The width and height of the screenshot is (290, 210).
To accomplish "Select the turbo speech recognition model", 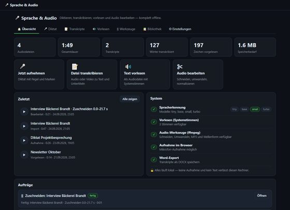I will (x=266, y=109).
